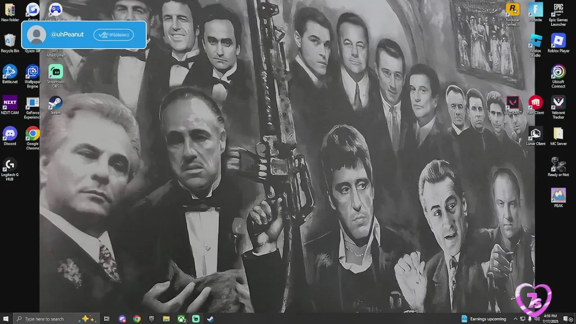Viewport: 576px width, 324px height.
Task: Open the notification center icon
Action: point(567,319)
